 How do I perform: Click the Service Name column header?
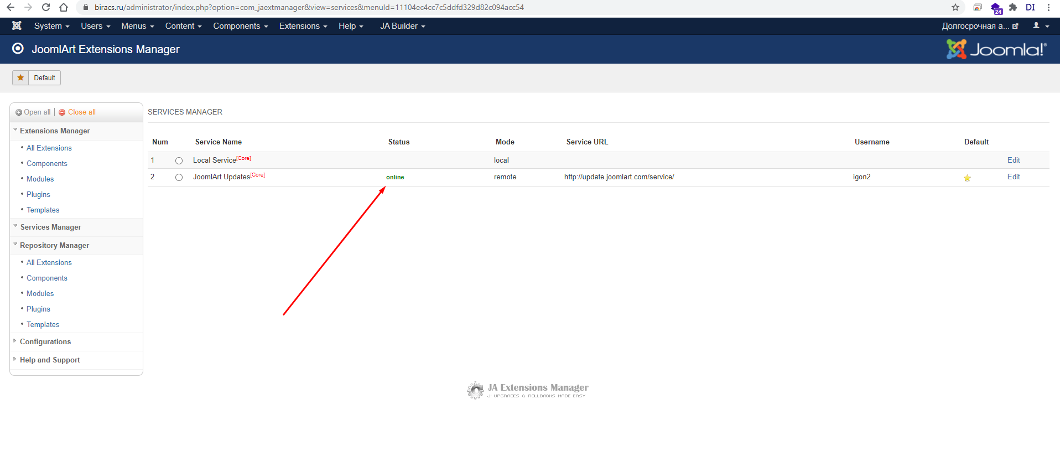219,142
